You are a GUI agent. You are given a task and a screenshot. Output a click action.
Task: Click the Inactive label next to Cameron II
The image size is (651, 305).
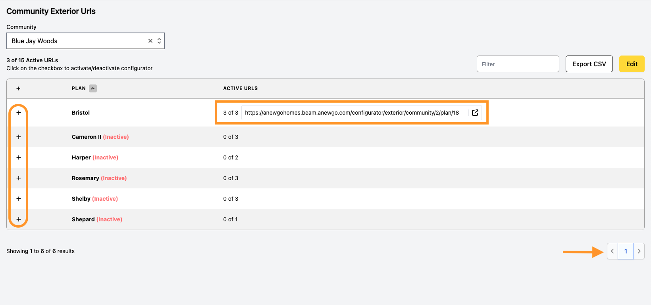[x=116, y=137]
